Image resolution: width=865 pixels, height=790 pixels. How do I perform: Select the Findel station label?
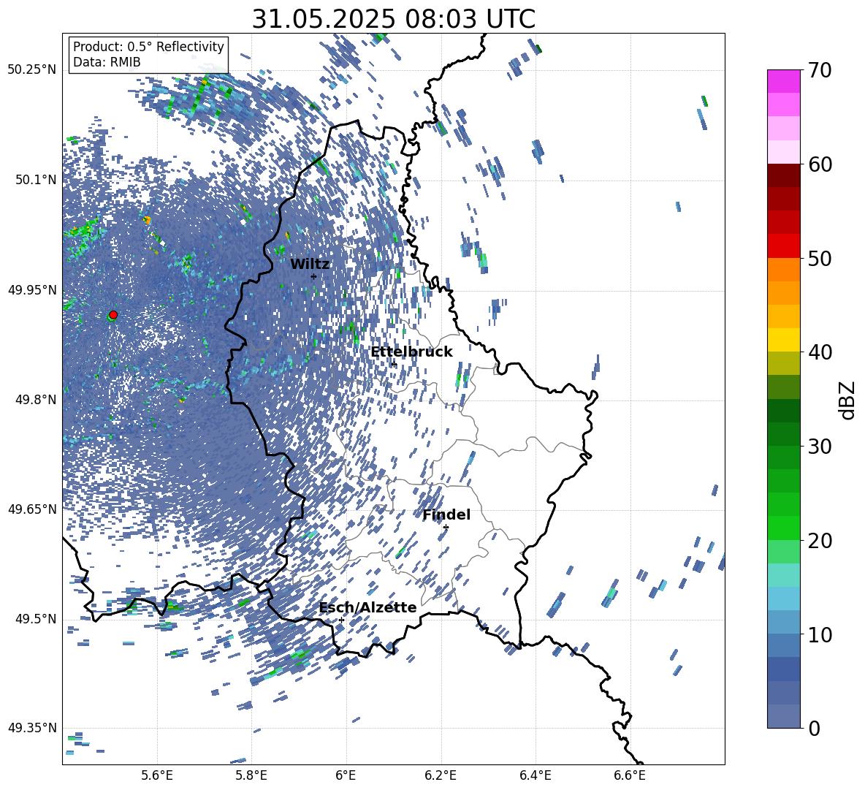click(x=446, y=514)
